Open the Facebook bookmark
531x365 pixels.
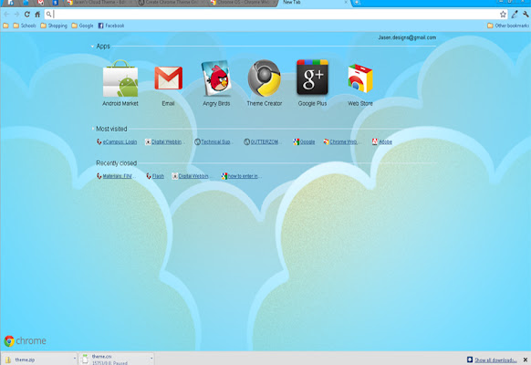pyautogui.click(x=111, y=26)
